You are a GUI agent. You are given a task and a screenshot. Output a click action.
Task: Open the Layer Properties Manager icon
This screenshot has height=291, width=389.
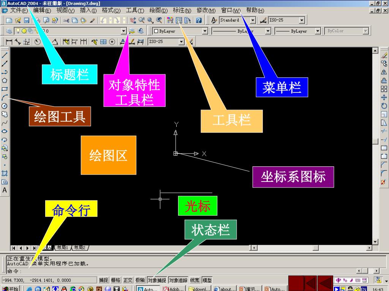click(x=9, y=31)
